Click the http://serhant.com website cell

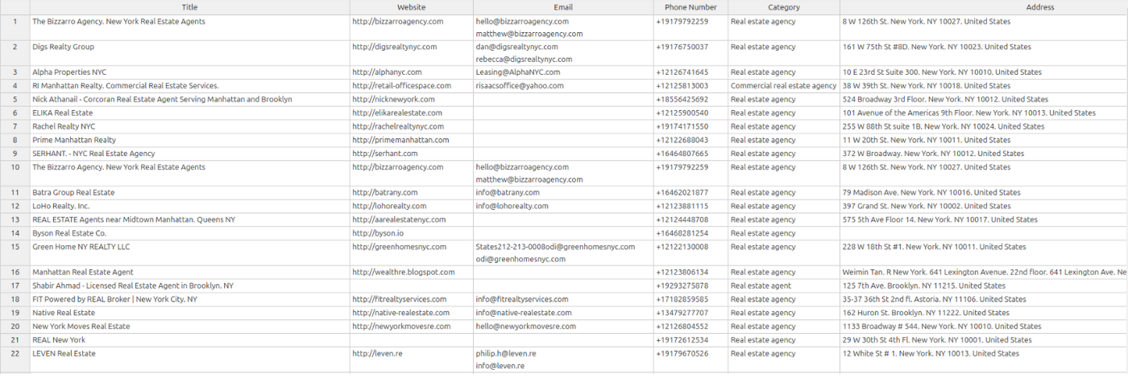click(385, 153)
